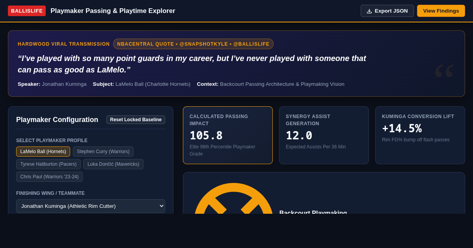
Task: Click Rim FG% bump off flash passes text
Action: [416, 140]
